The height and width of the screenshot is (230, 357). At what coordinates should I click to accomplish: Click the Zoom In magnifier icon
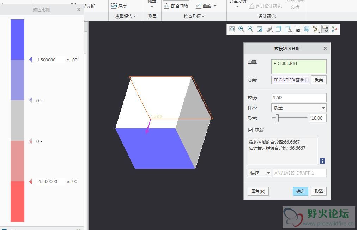click(x=241, y=29)
